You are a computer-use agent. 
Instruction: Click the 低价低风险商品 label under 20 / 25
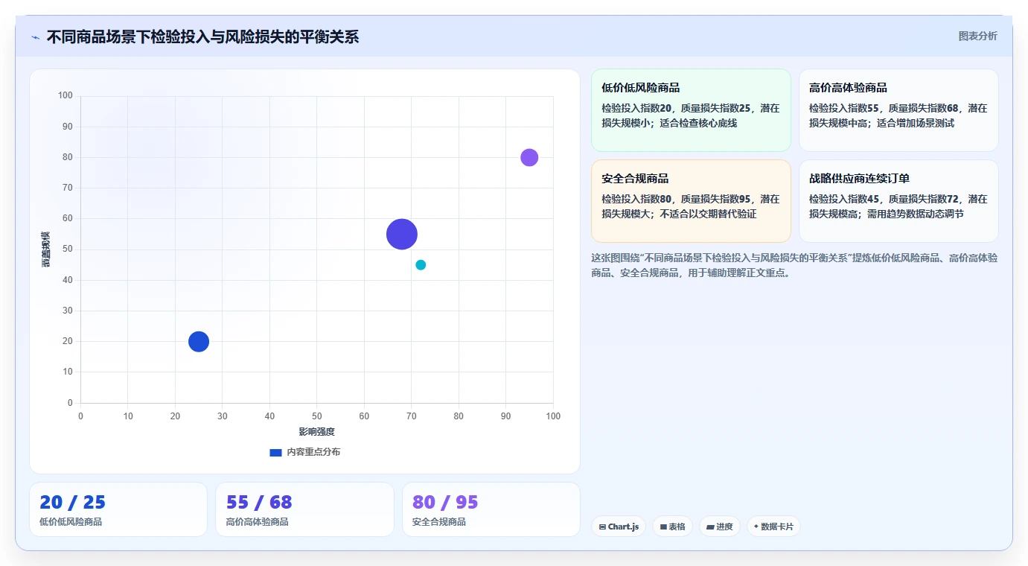click(x=71, y=522)
